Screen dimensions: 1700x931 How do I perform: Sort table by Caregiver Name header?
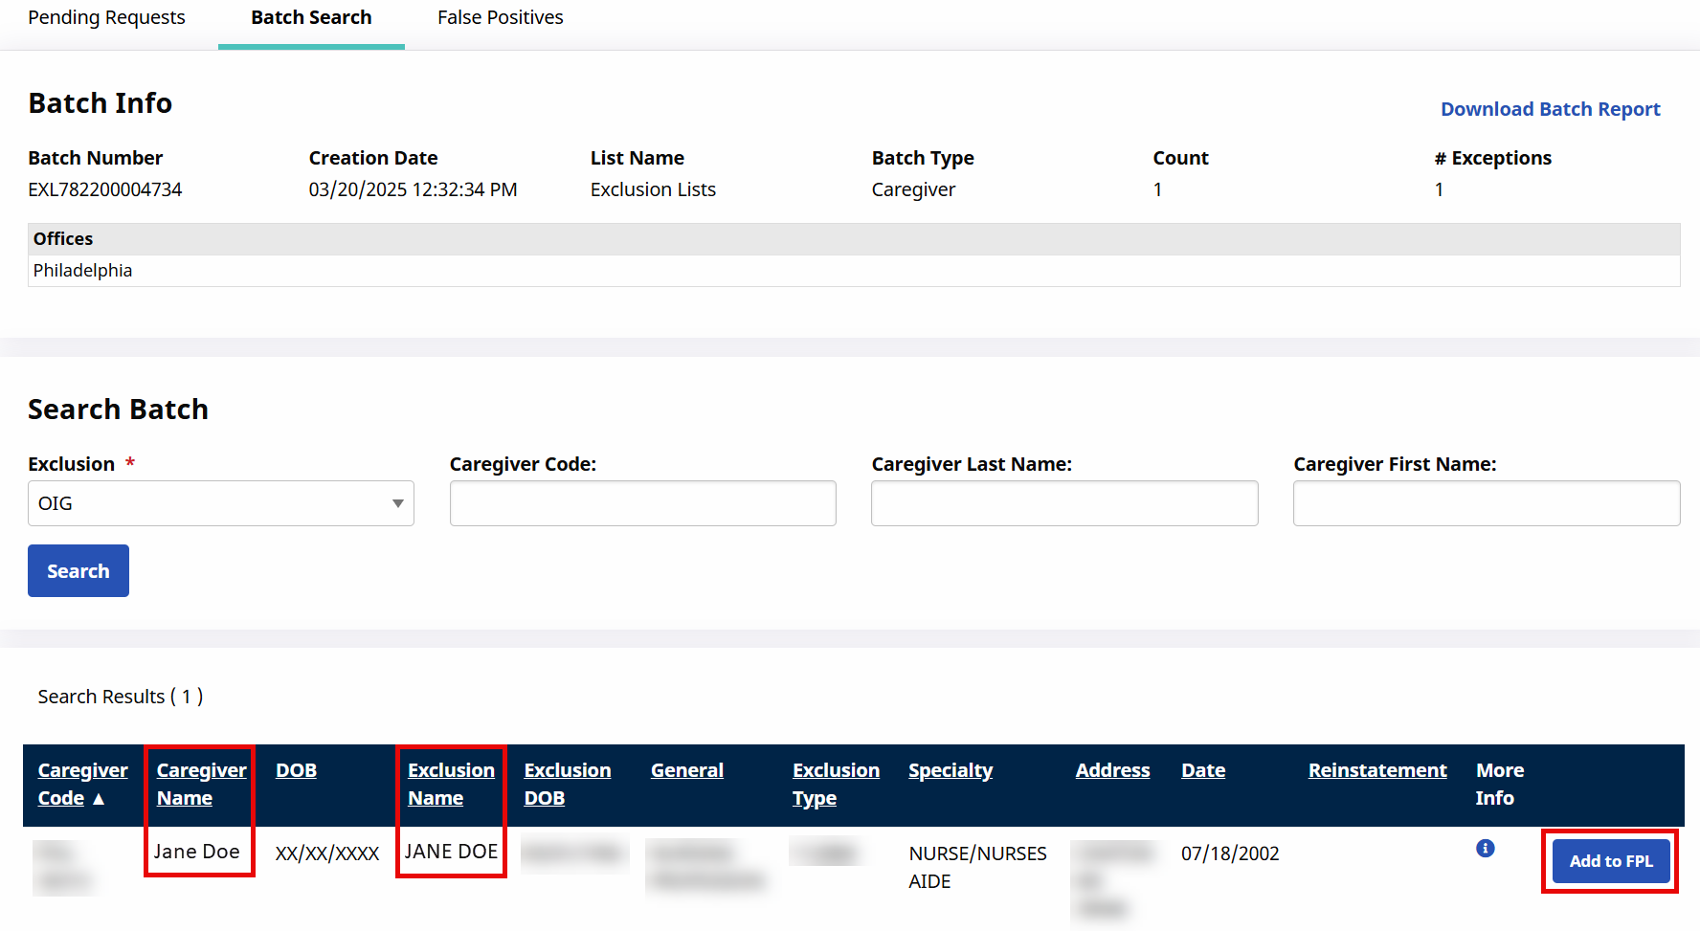(x=201, y=784)
